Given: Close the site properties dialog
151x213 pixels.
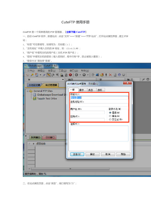Looking at the screenshot, I should point(128,83).
